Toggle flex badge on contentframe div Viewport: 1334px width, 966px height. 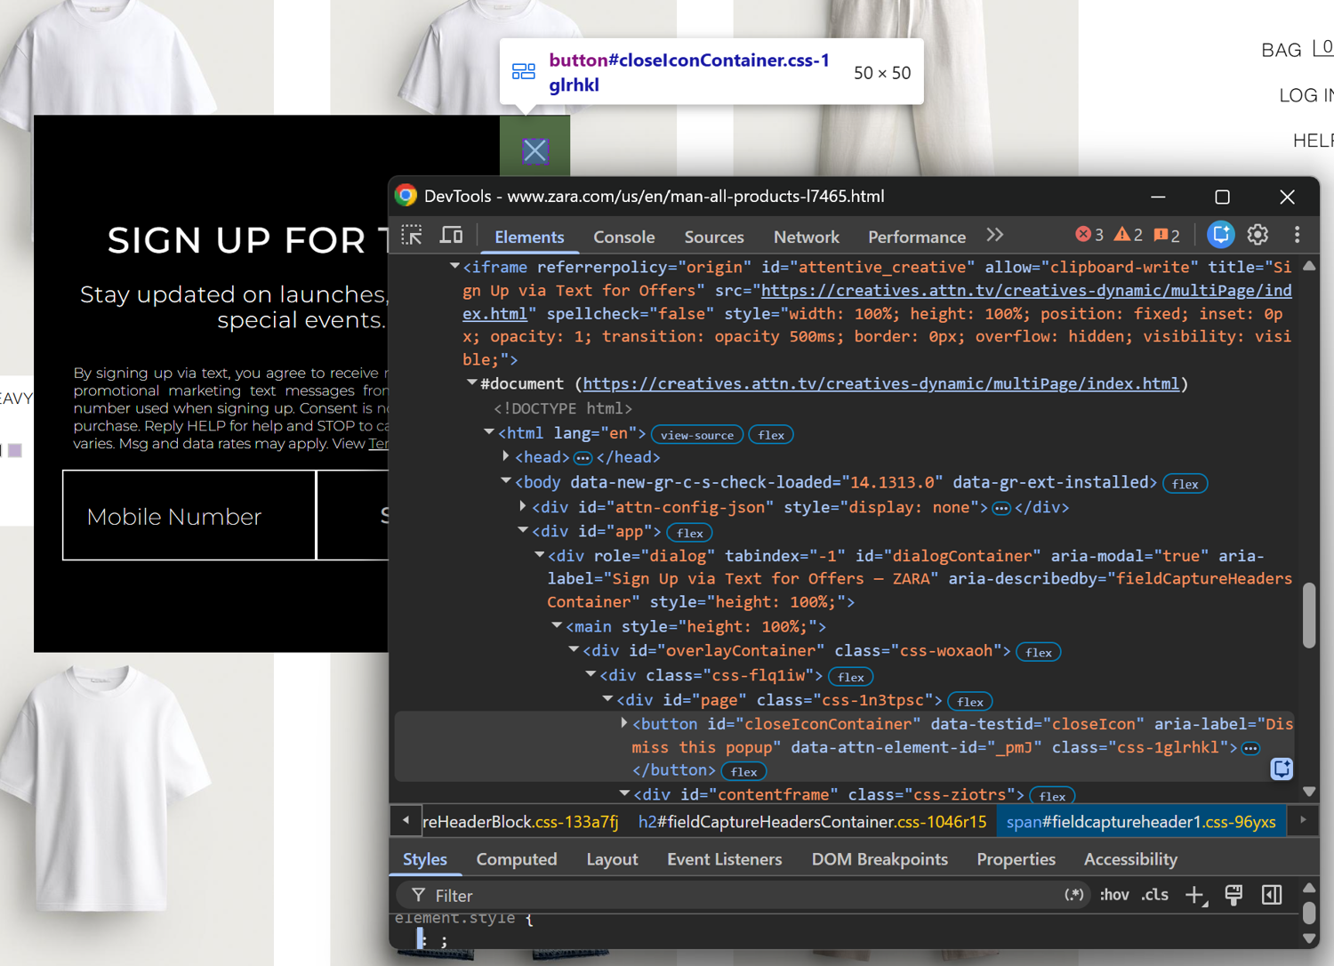[1052, 796]
